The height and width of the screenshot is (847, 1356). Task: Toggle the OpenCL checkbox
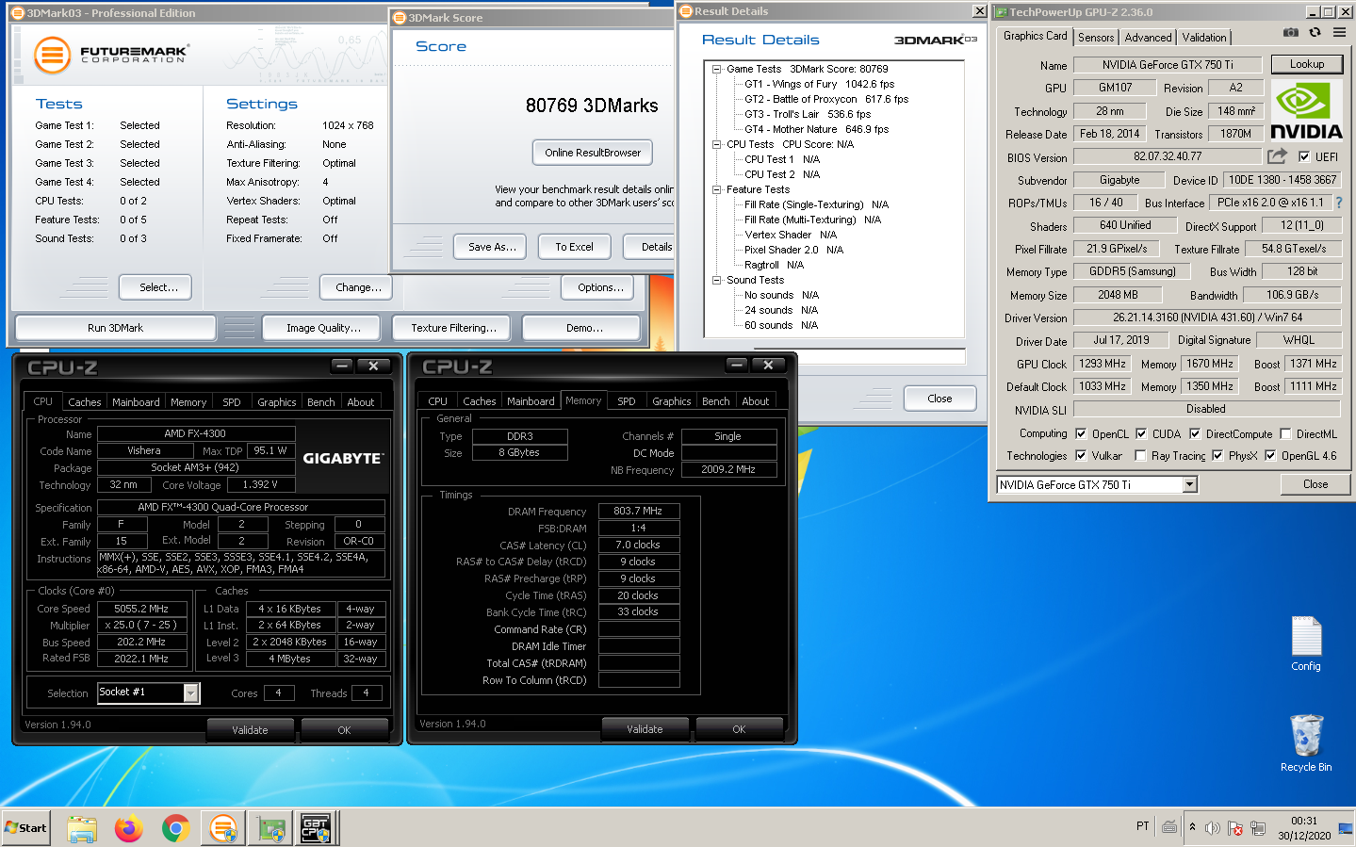coord(1080,433)
